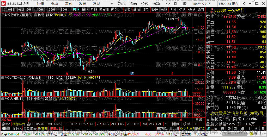Expand more indicators arrow after SAR
Viewport: 267px width, 137px height.
(x=165, y=124)
